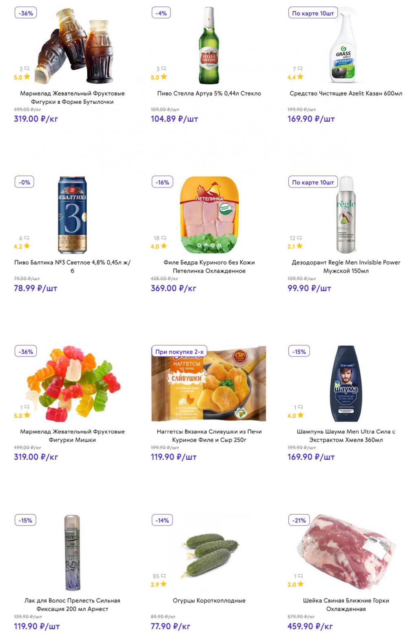Open Пиво Стелла Артуа 5% product title
Viewport: 408px width, 639px height.
(209, 94)
